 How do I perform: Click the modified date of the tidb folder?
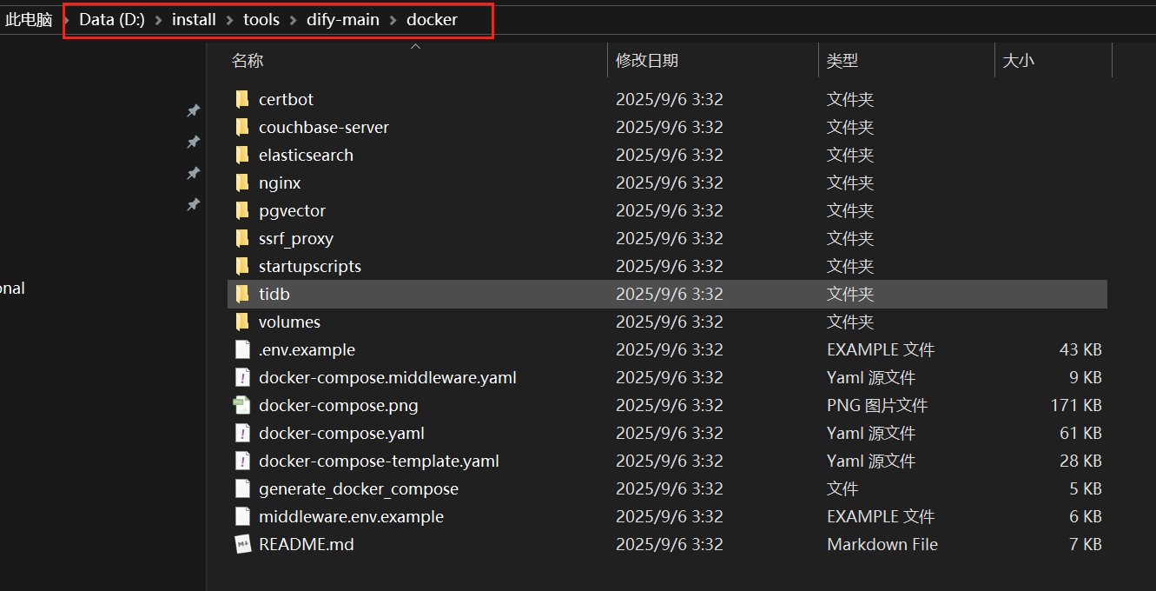point(670,294)
